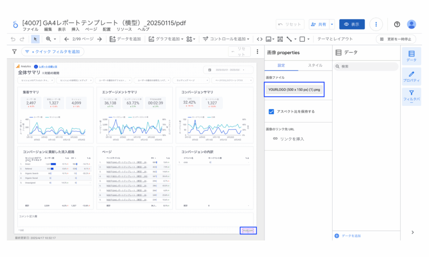
Task: Open the image insert dropdown arrow
Action: [x=273, y=39]
